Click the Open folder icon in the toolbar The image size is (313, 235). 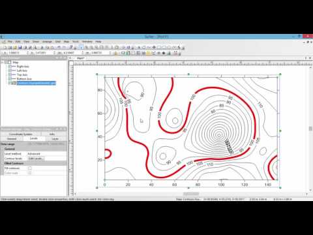[15, 48]
